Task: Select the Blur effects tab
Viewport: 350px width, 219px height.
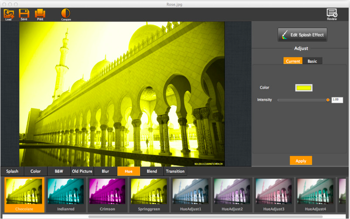Action: (x=105, y=171)
